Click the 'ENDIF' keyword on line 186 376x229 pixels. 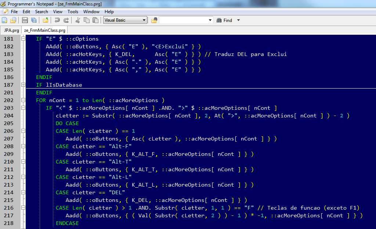(44, 77)
